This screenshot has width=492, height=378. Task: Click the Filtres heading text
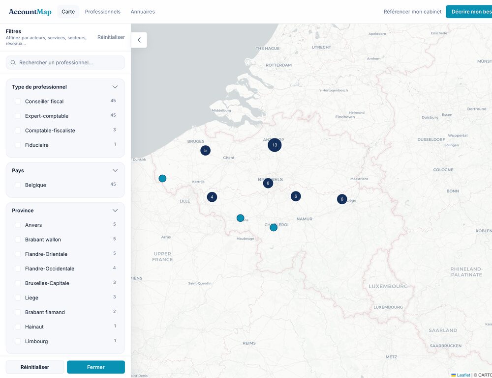pyautogui.click(x=13, y=31)
